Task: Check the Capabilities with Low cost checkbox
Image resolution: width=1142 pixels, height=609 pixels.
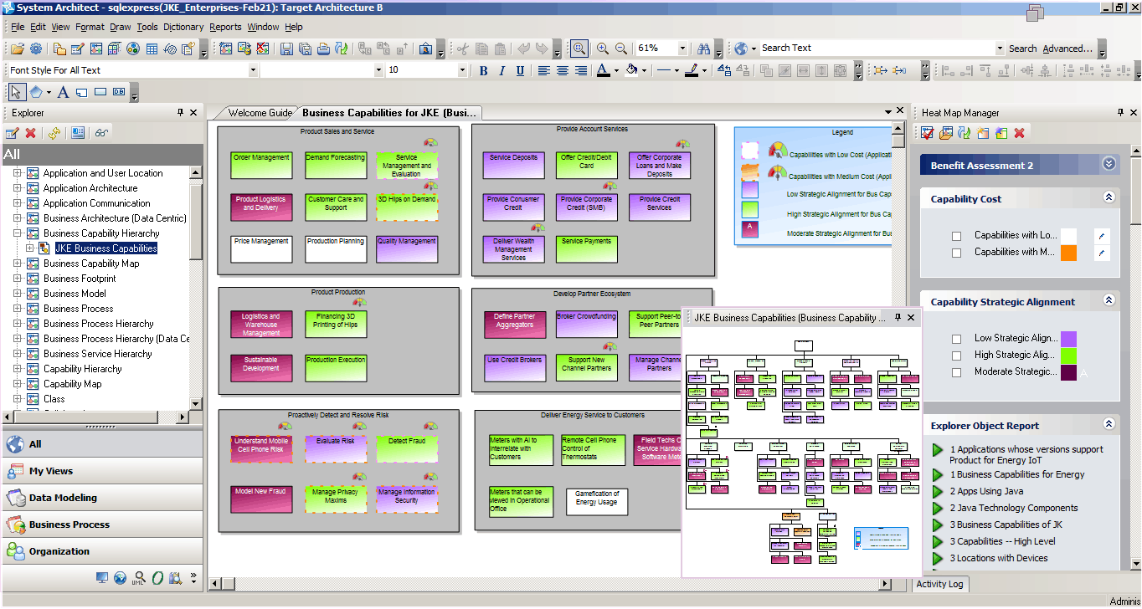Action: click(956, 236)
